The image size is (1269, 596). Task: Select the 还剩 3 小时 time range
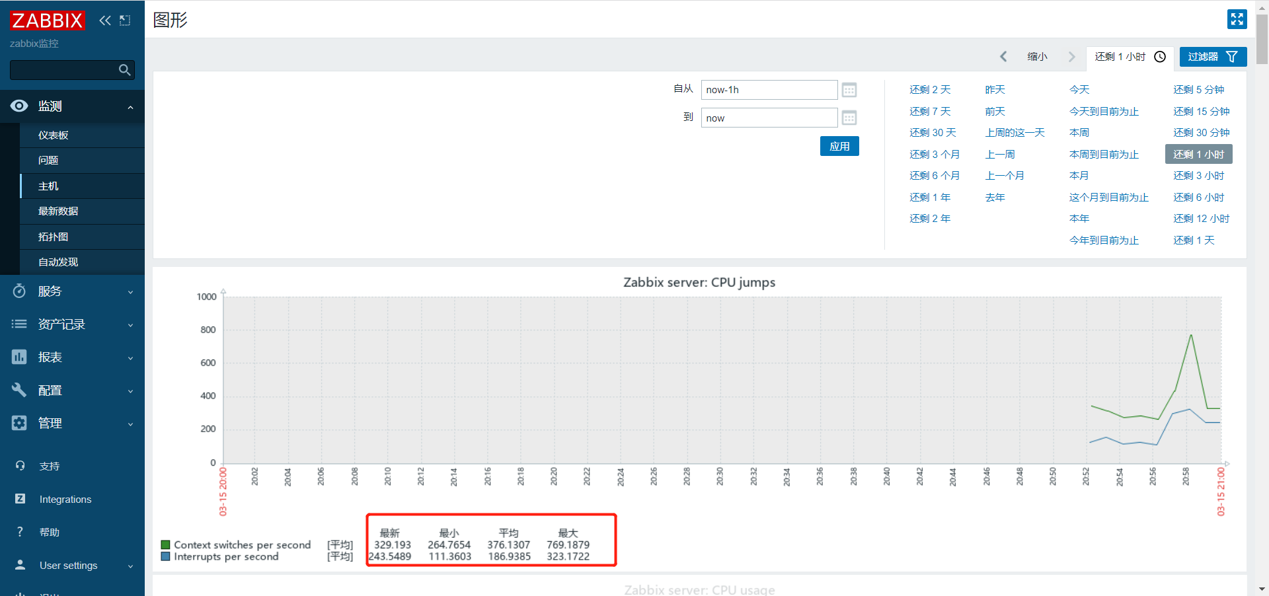click(1199, 176)
